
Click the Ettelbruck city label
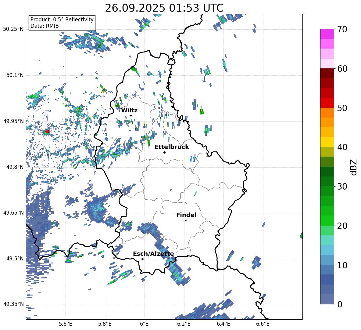click(x=172, y=147)
